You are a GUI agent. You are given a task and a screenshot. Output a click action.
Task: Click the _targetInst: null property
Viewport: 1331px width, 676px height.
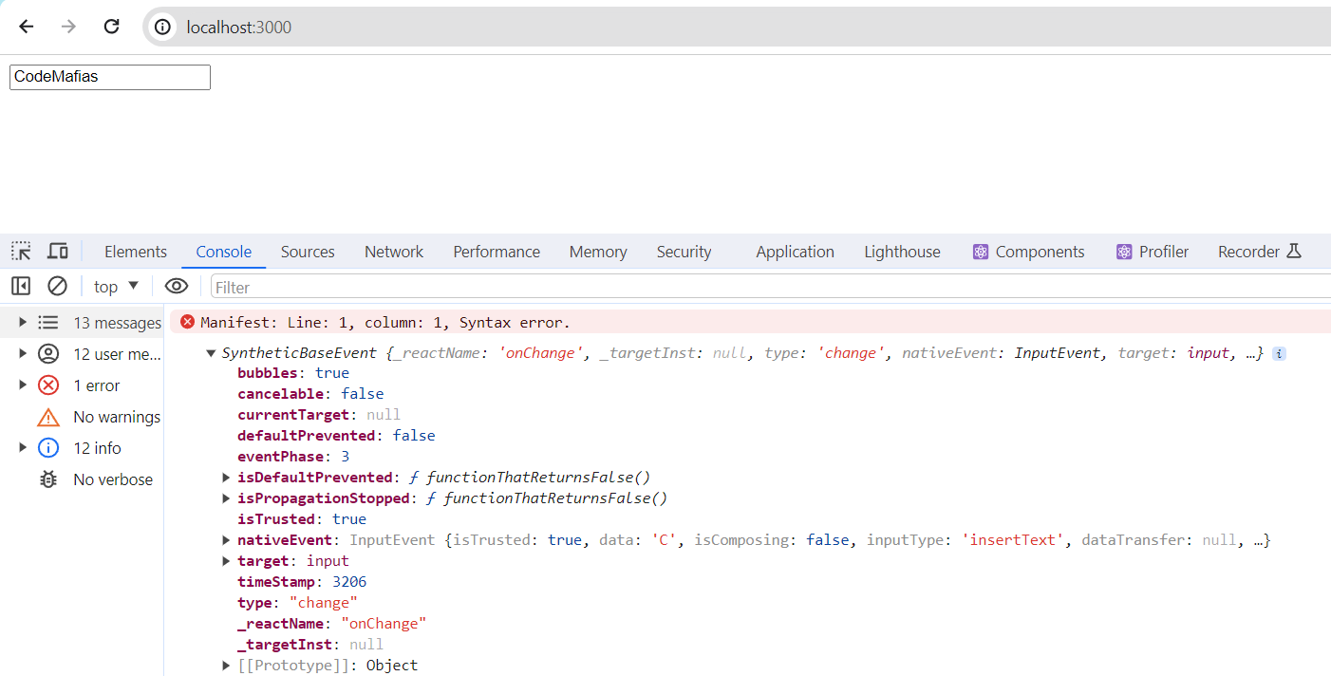[310, 645]
